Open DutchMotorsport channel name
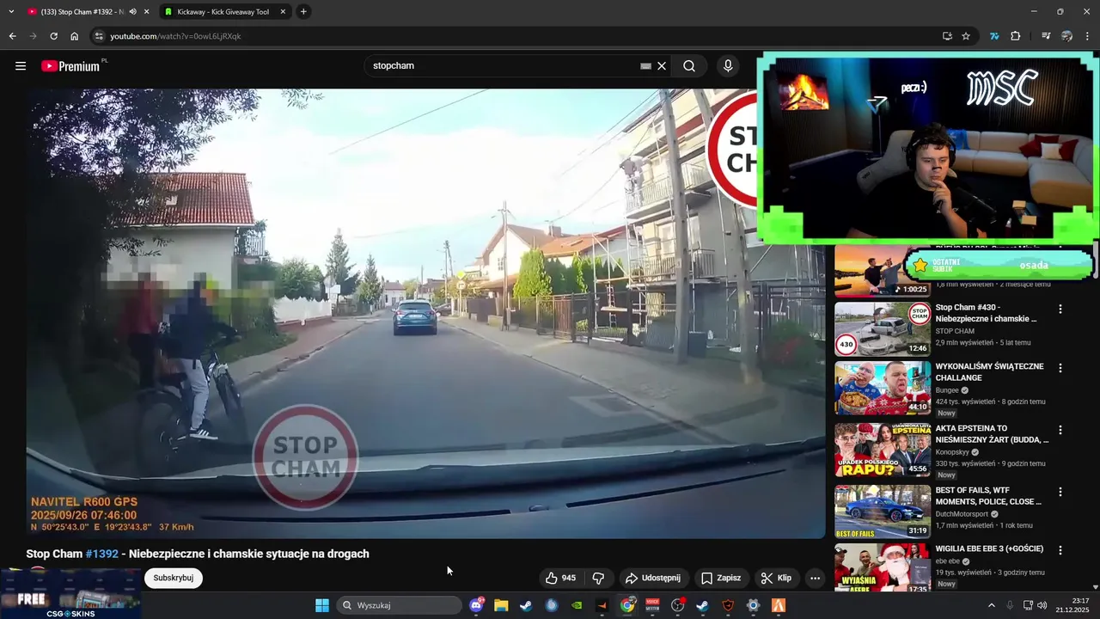This screenshot has height=619, width=1100. coord(962,514)
